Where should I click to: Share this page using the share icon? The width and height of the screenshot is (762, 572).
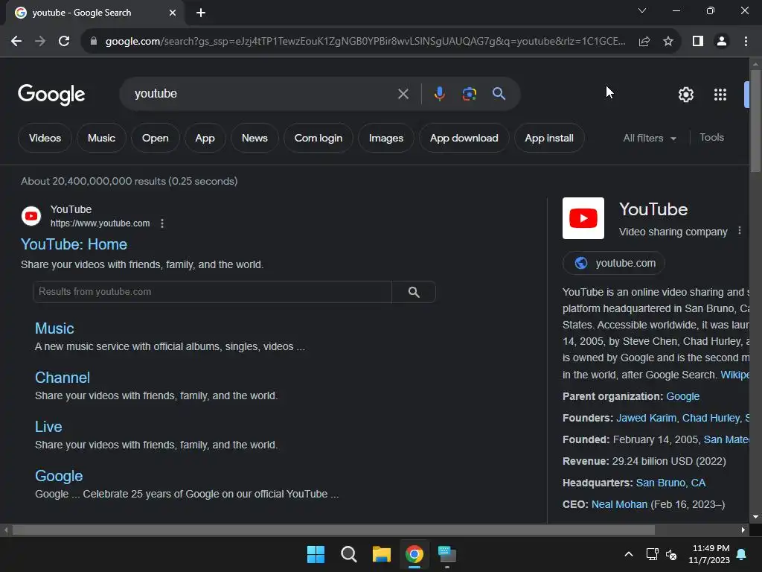(x=644, y=42)
